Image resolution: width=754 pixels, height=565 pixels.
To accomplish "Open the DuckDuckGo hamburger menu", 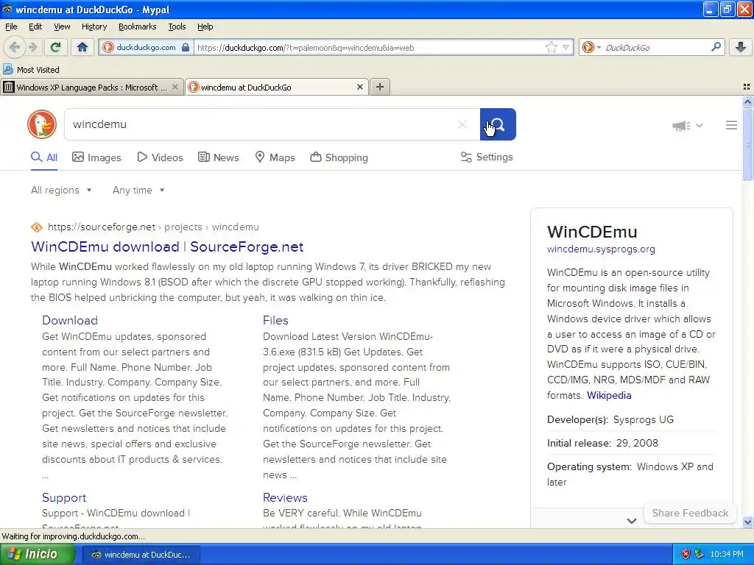I will click(x=731, y=125).
